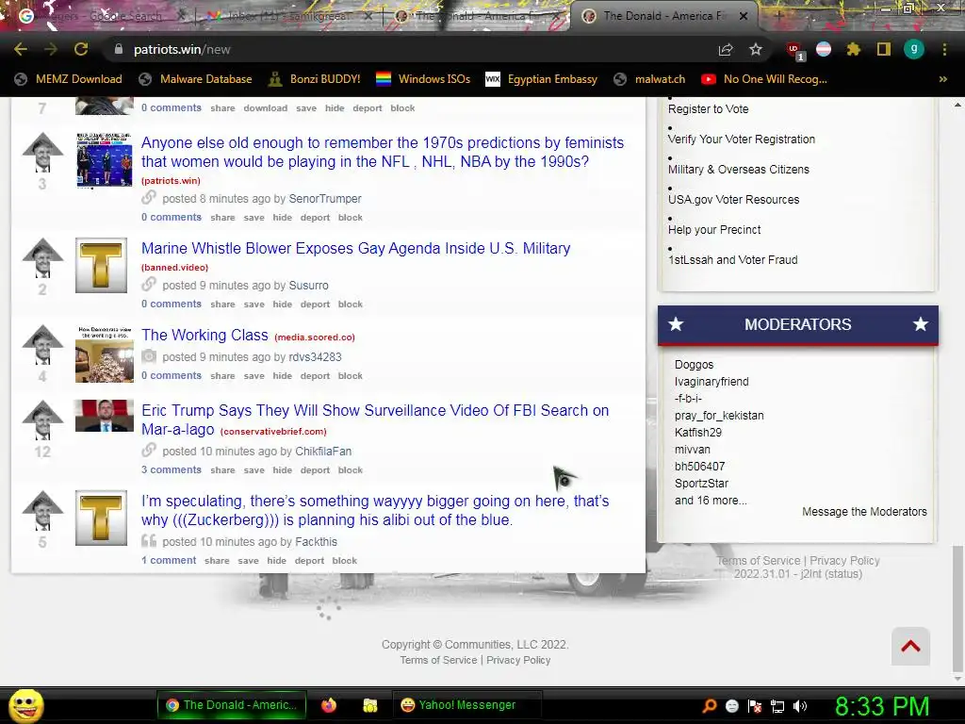Open USA.gov Voter Resources link
This screenshot has height=724, width=965.
(x=733, y=200)
